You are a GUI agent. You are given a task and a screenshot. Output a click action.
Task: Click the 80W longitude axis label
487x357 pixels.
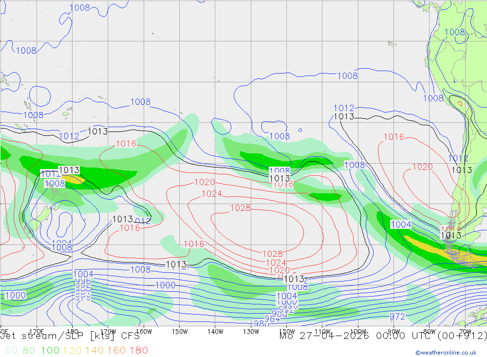430,332
